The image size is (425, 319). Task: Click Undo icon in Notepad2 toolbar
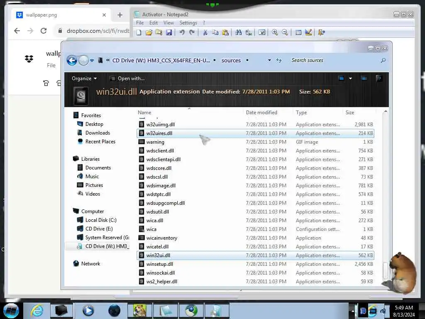[182, 32]
